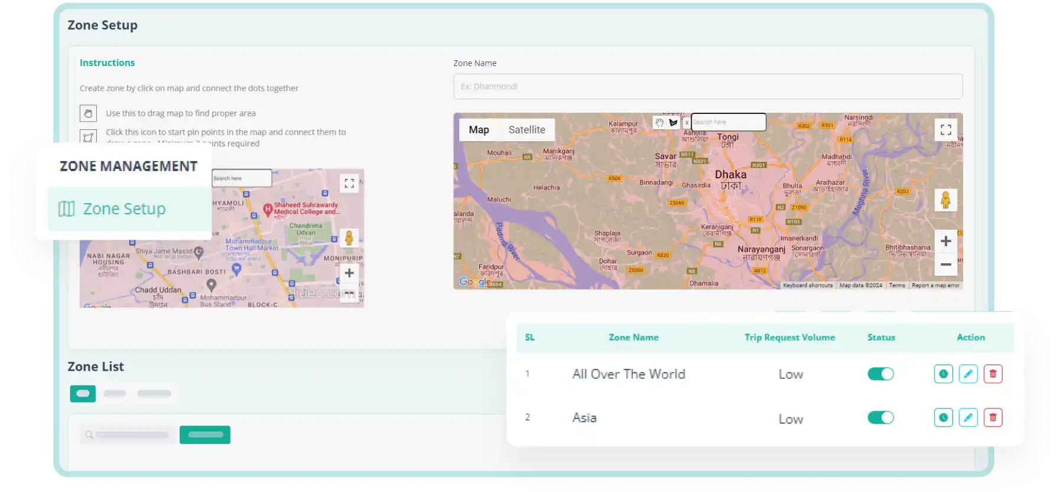Click the Low volume for Asia
Viewport: 1060px width, 500px height.
point(791,419)
